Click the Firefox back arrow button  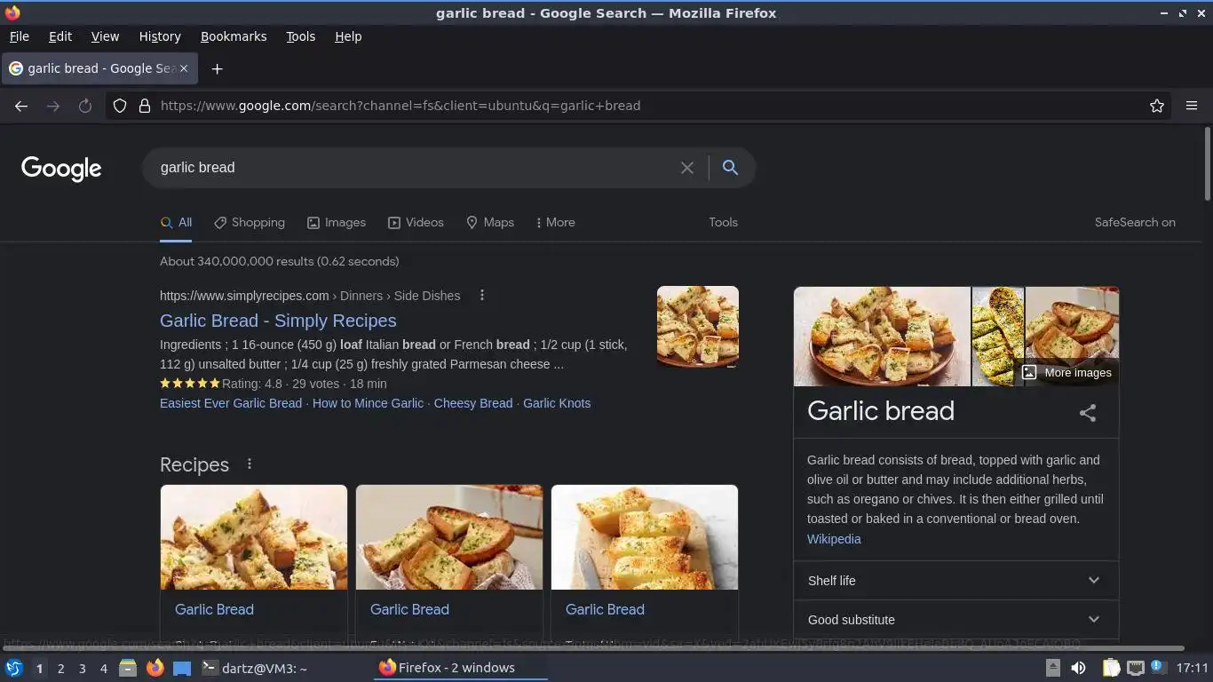tap(21, 106)
